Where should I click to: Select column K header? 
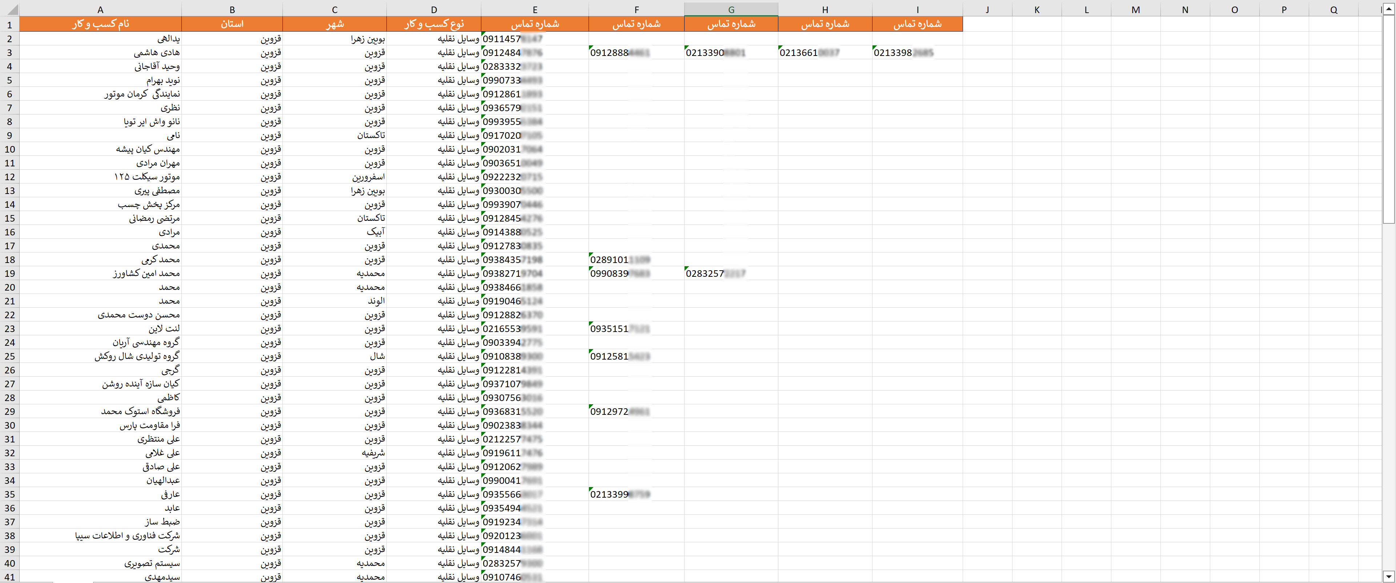1037,9
